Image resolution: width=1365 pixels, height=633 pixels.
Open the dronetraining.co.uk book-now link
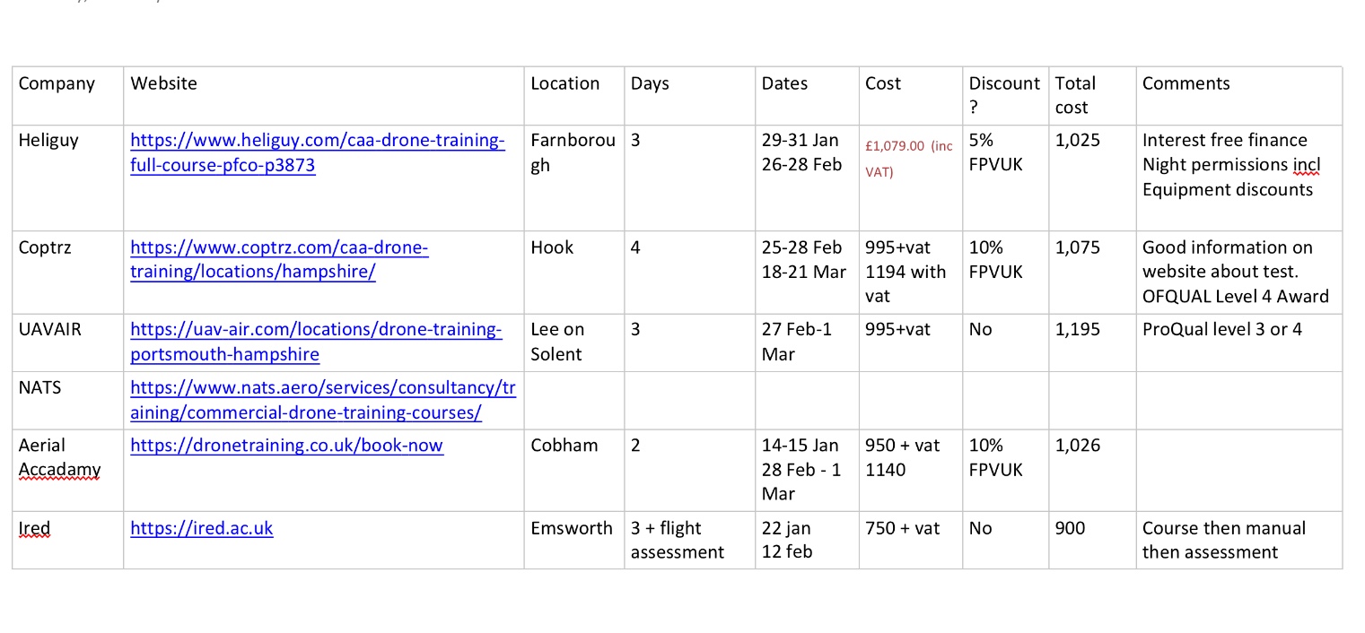point(286,445)
